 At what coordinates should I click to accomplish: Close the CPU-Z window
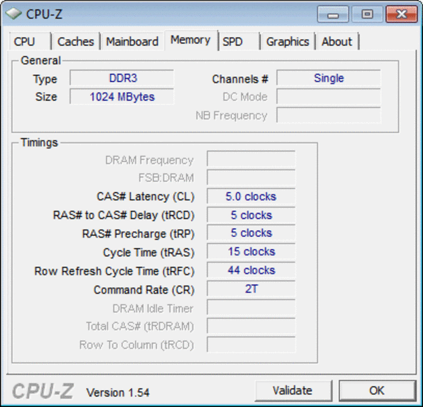click(402, 14)
